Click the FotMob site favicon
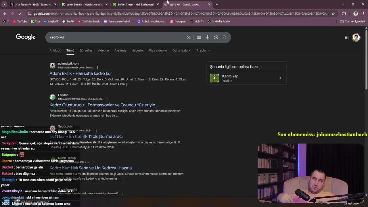The image size is (368, 207). point(53,97)
